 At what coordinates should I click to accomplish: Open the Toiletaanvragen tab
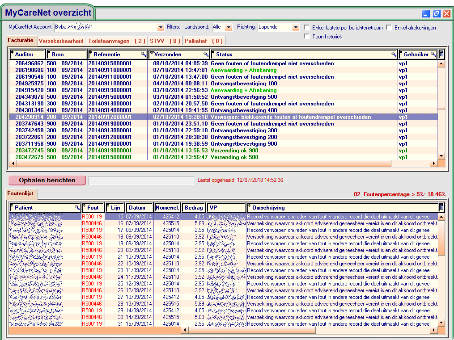click(116, 41)
